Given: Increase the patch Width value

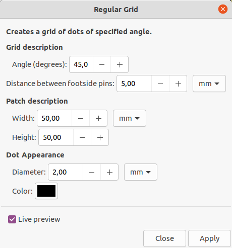Looking at the screenshot, I should (x=98, y=118).
